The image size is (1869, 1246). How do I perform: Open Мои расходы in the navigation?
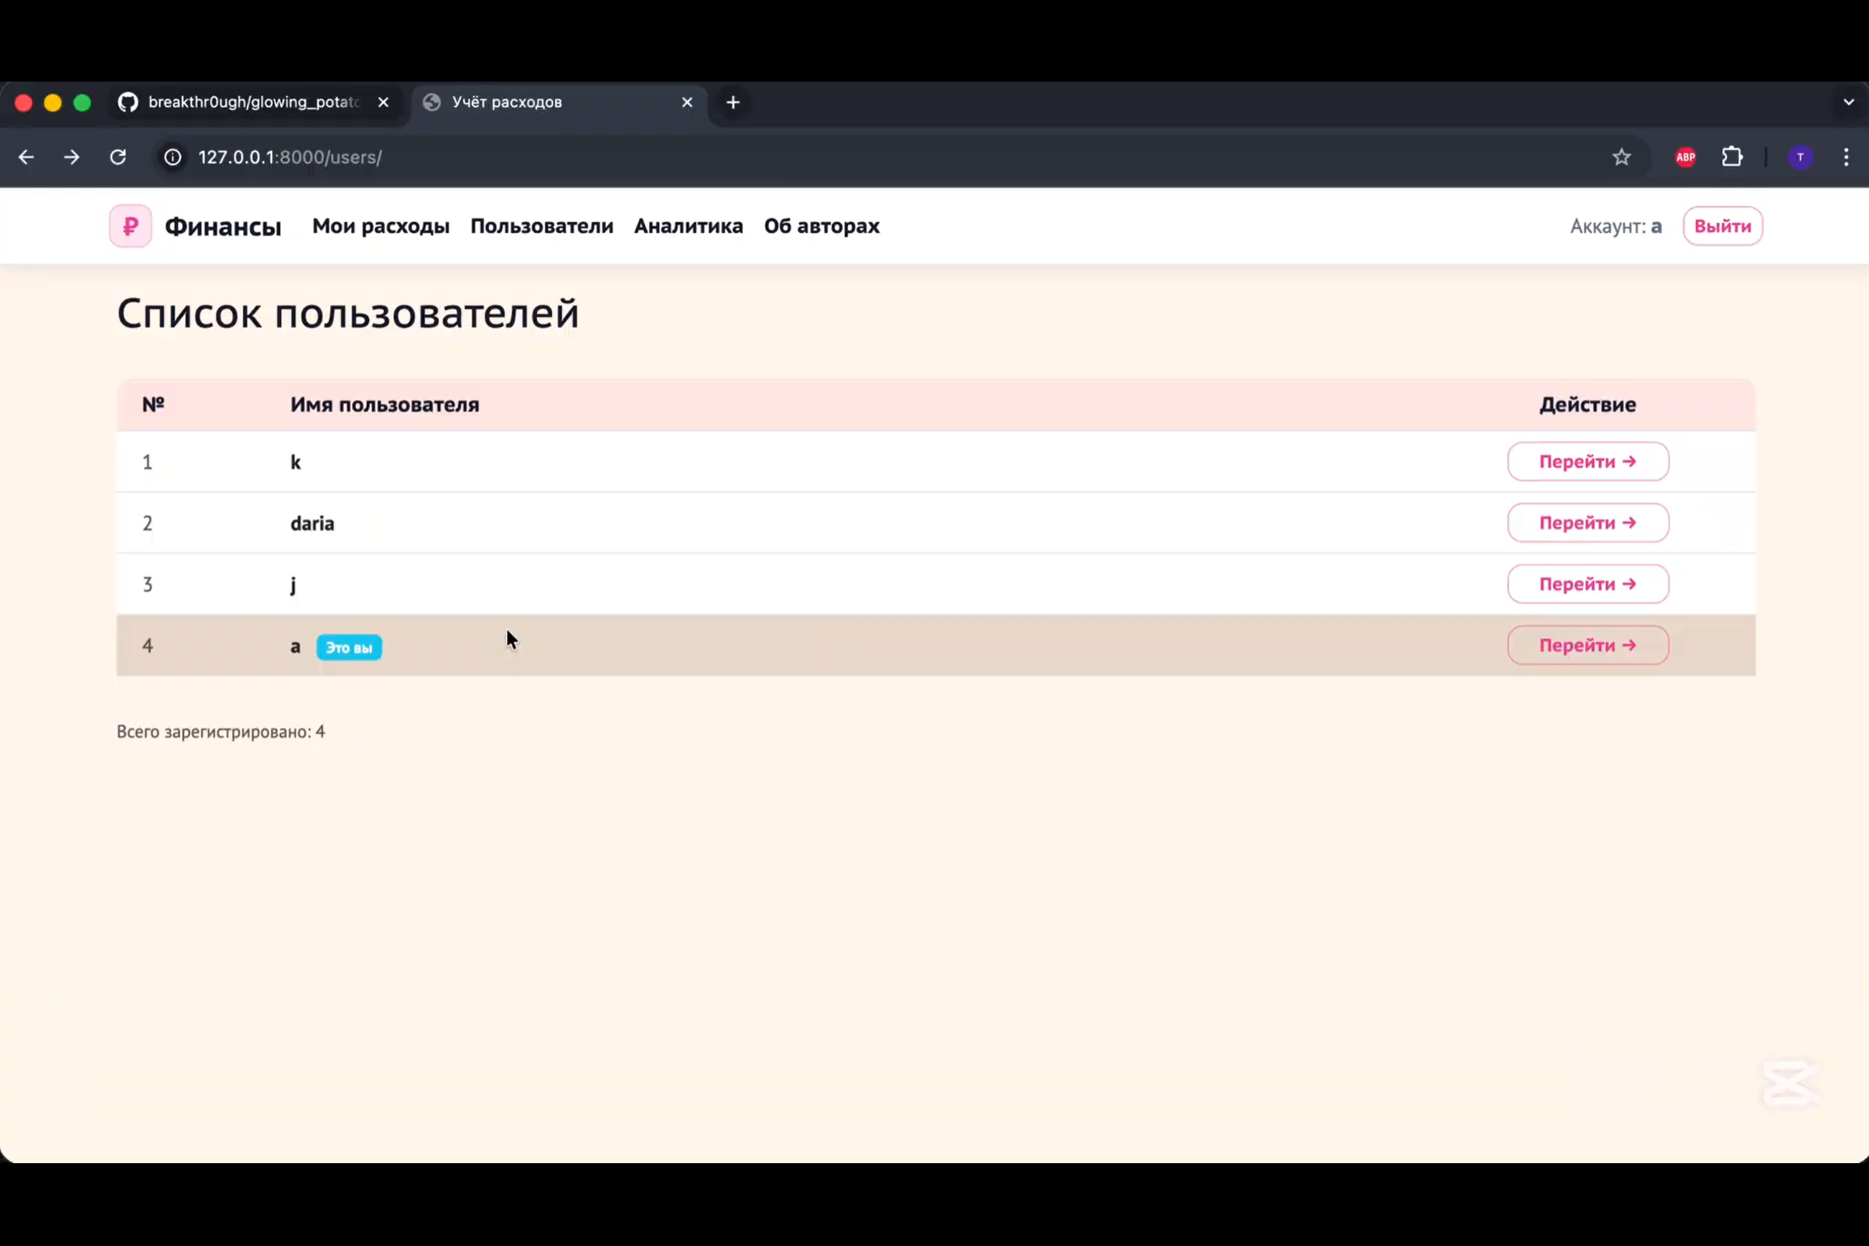click(x=381, y=227)
